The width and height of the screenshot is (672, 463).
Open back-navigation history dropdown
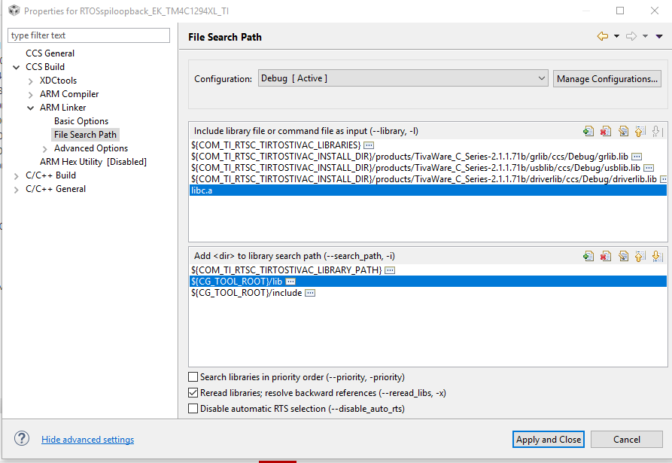[x=617, y=36]
